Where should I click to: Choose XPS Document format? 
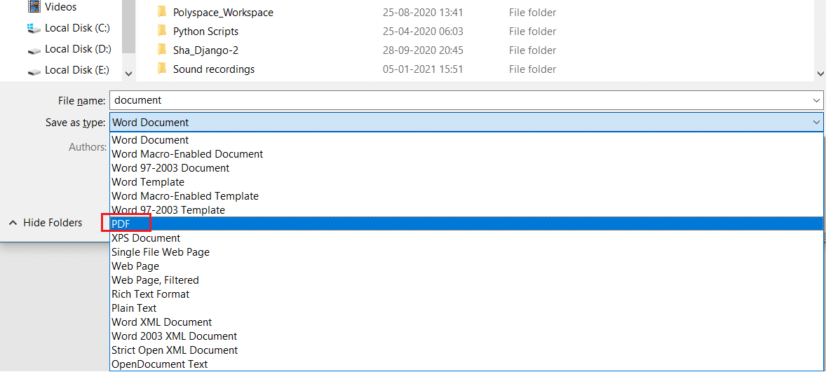[x=466, y=237]
